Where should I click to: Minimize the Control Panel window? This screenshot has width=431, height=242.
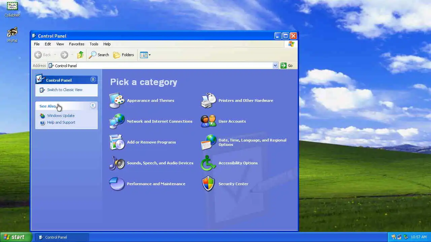coord(278,36)
